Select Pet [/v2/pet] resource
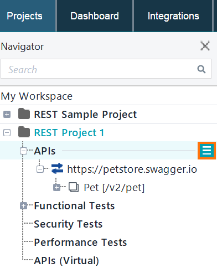217x268 pixels. point(114,188)
